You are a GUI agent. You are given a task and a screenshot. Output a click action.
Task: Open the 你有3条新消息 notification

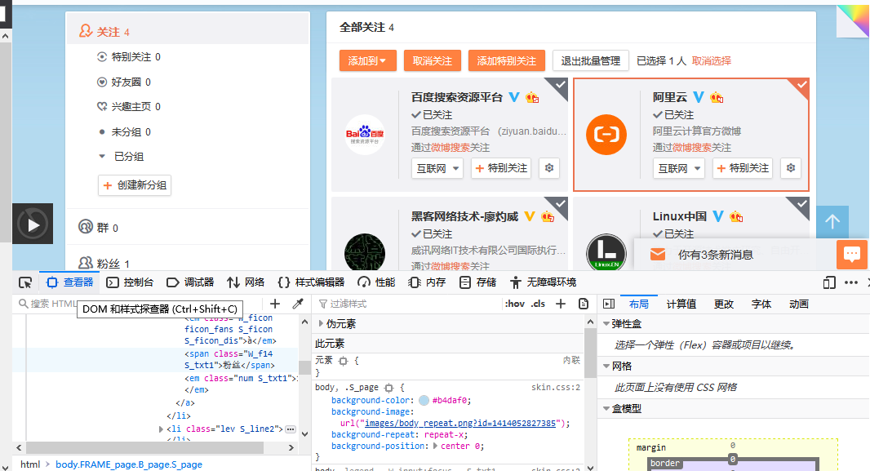[715, 255]
